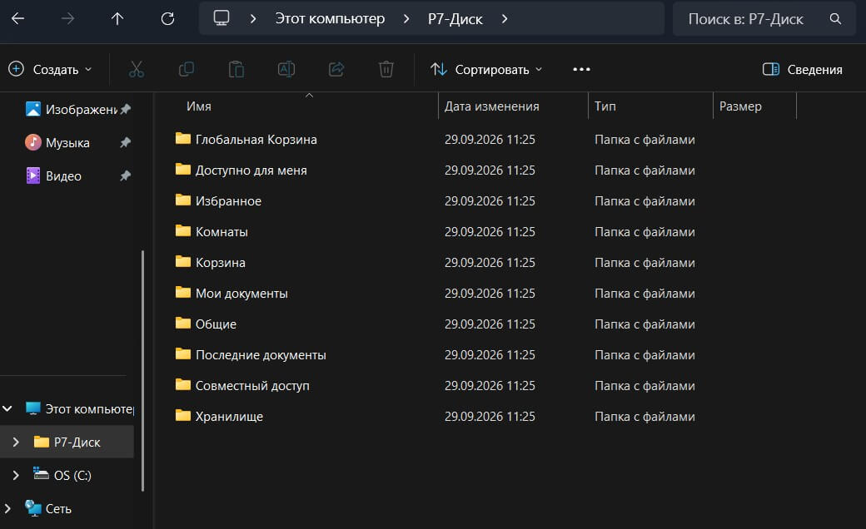
Task: Toggle the Сведения details pane
Action: point(803,70)
